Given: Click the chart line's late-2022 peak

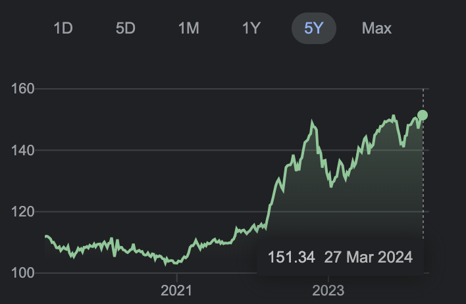Looking at the screenshot, I should (312, 122).
